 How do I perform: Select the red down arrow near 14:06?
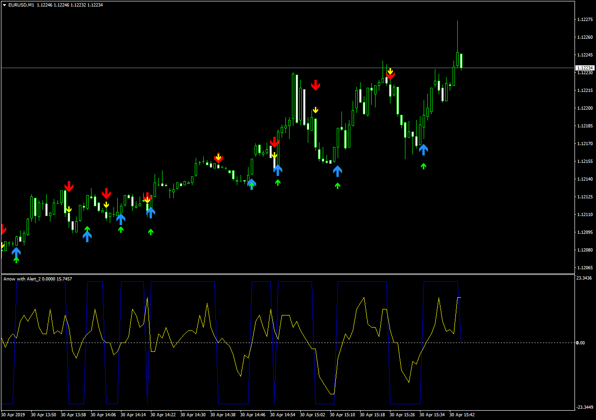[106, 193]
